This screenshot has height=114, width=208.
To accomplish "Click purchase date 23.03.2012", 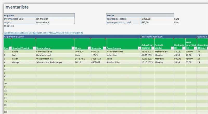I will pos(148,52).
